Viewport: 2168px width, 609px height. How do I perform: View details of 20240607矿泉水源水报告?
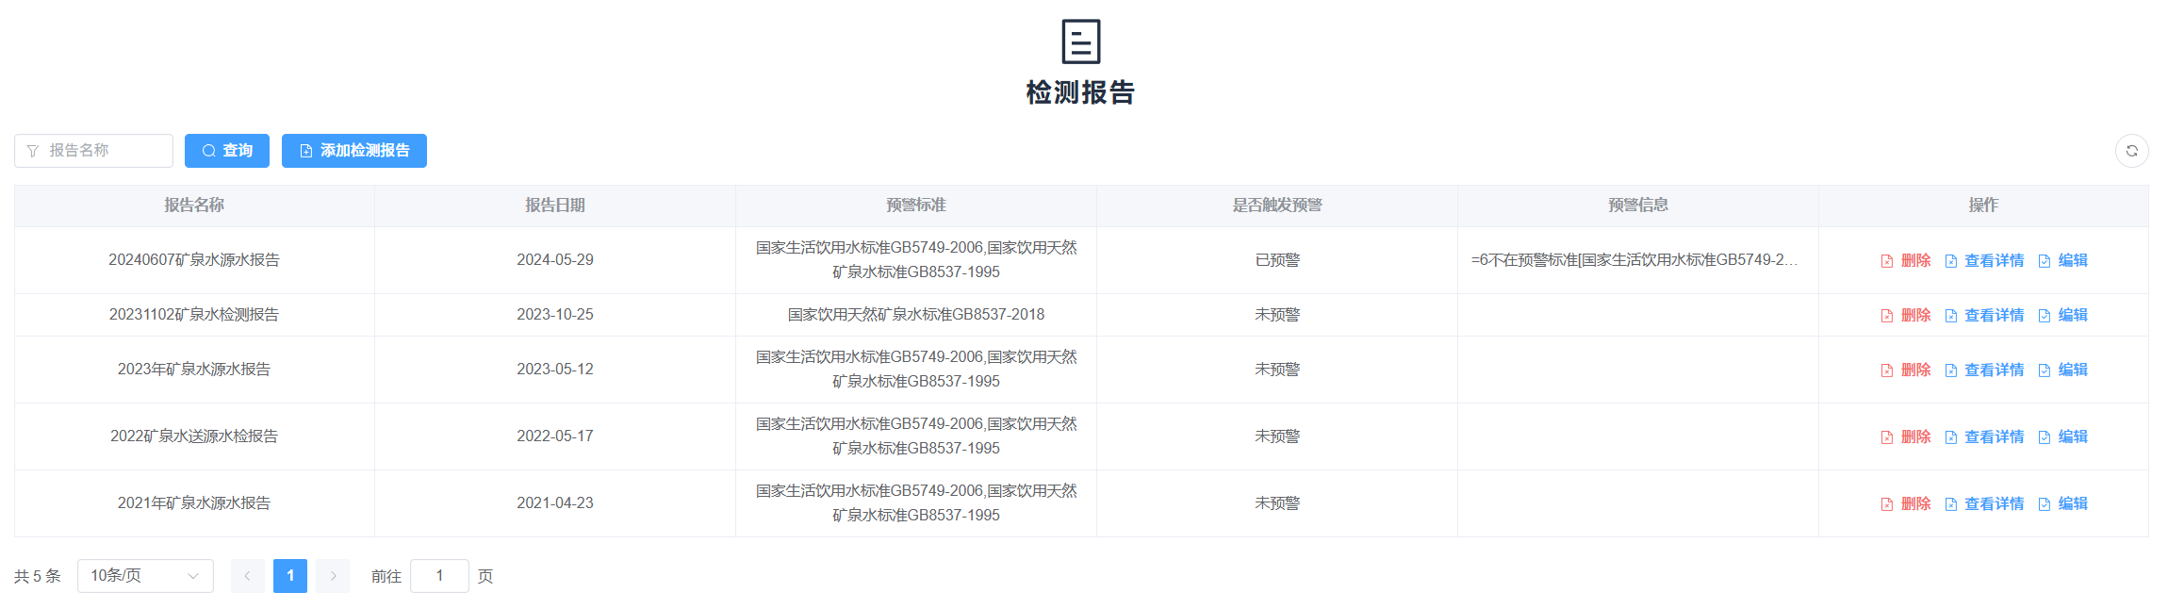[x=1984, y=260]
